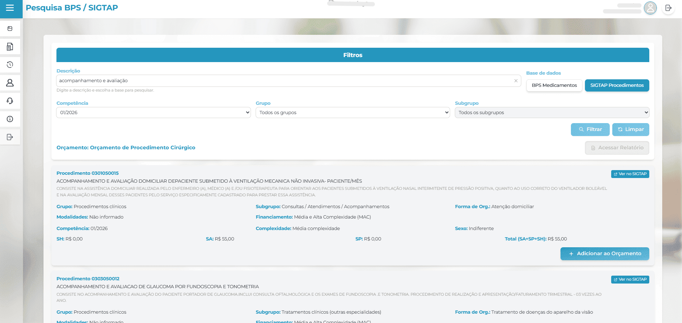Clear the Descrição field with the X
Screen dimensions: 682x323
[x=516, y=81]
